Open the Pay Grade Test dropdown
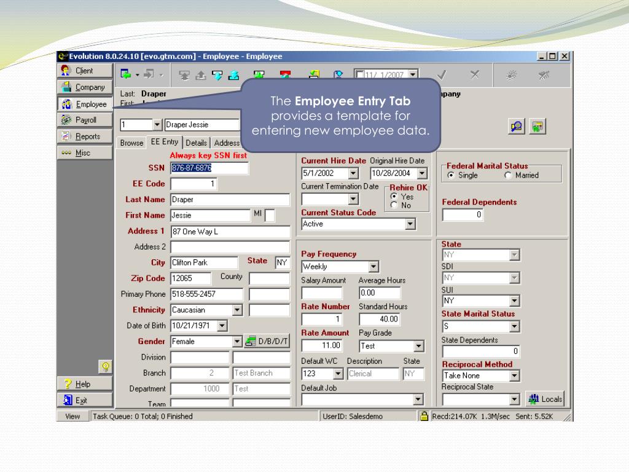The height and width of the screenshot is (472, 629). tap(419, 346)
